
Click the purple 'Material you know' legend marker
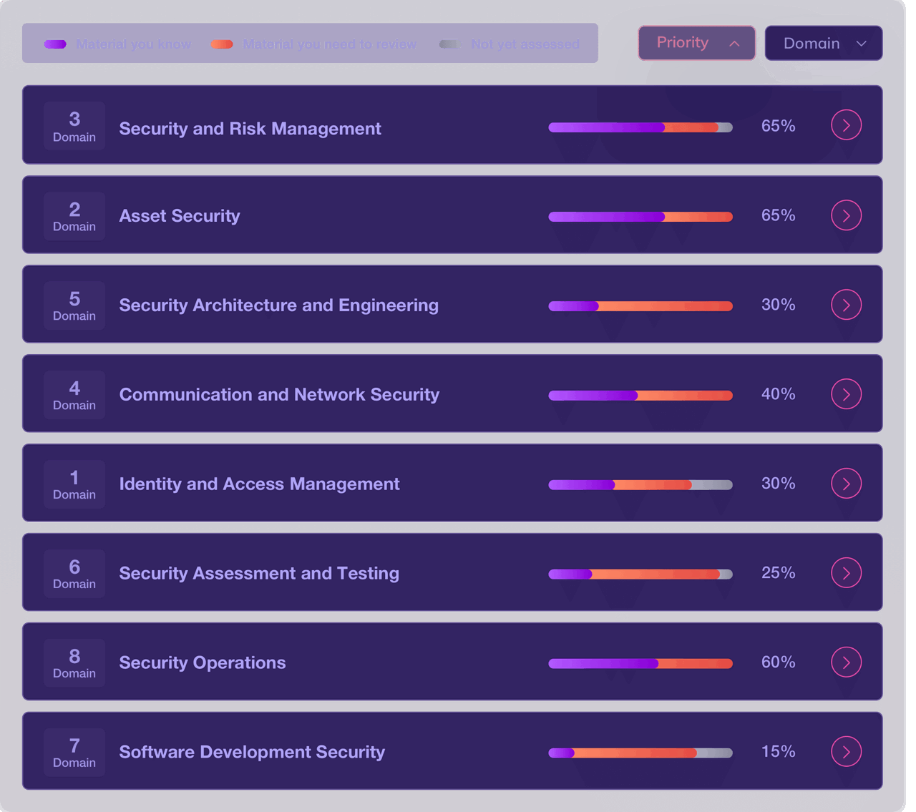55,44
